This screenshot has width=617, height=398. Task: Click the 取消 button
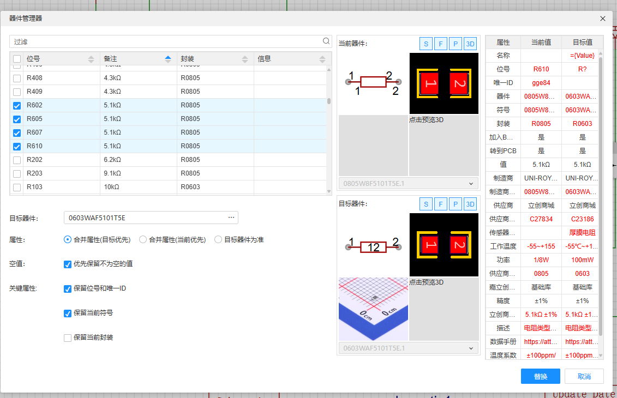[584, 376]
